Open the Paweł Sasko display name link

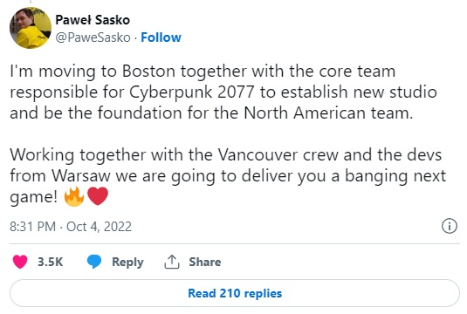click(93, 20)
